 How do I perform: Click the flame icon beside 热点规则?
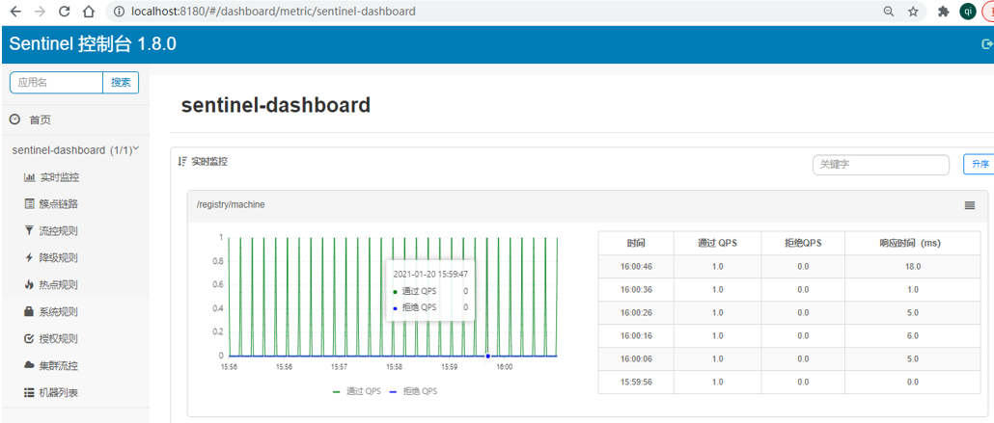[x=29, y=284]
